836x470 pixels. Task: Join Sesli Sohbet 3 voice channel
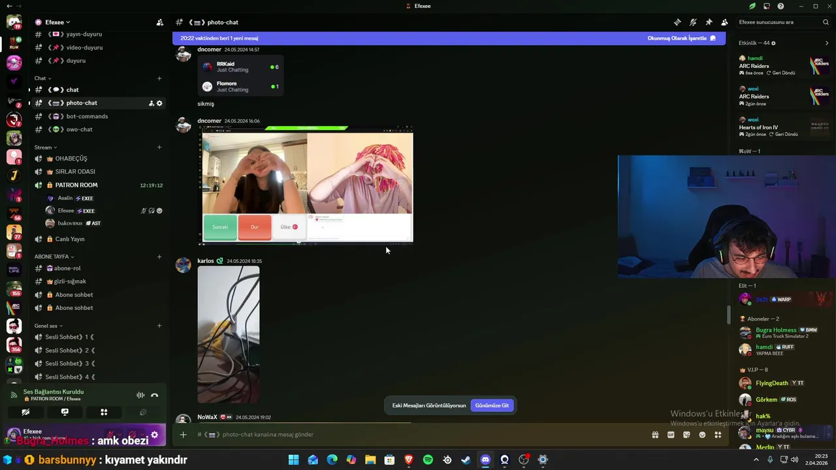(70, 364)
